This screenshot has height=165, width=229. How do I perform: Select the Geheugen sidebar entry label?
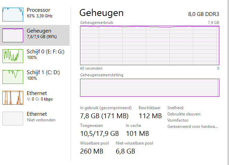pyautogui.click(x=39, y=31)
